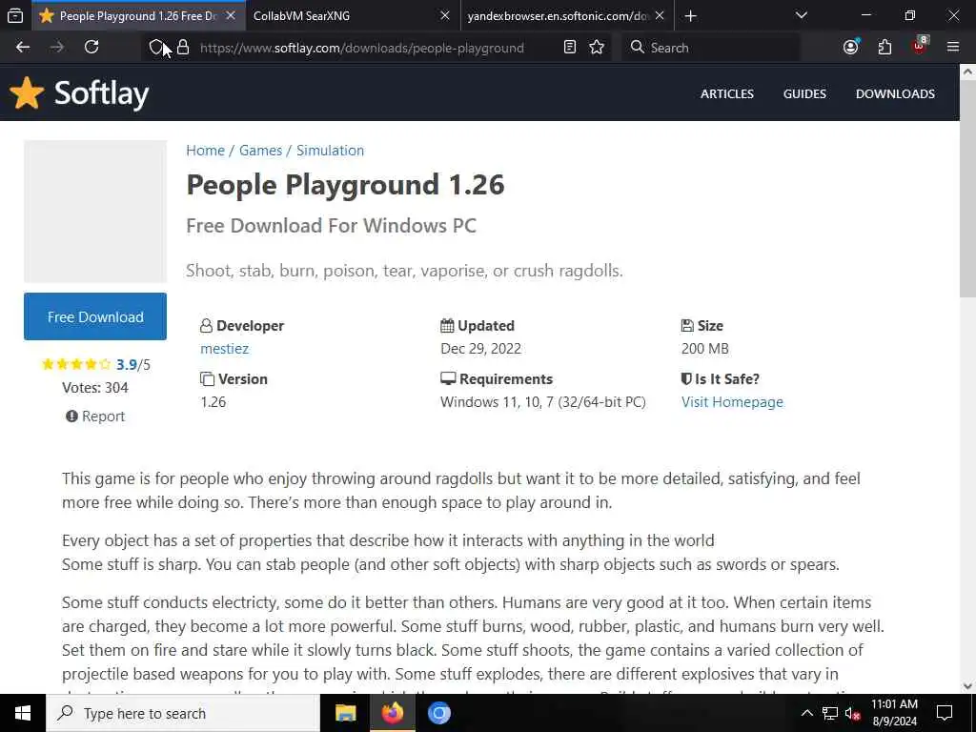Open the clock showing 11:01 AM
Viewport: 976px width, 732px height.
point(894,713)
